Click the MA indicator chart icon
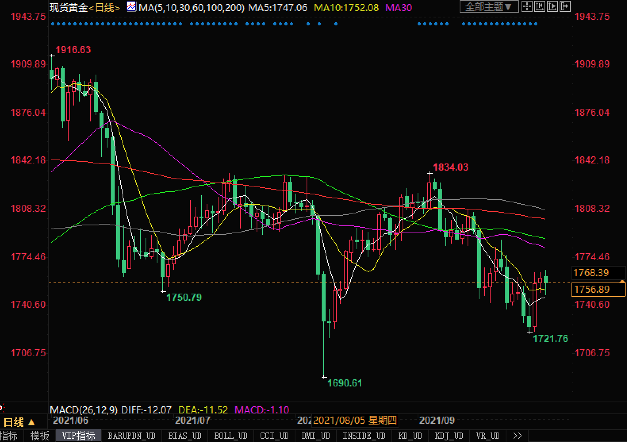 click(131, 7)
